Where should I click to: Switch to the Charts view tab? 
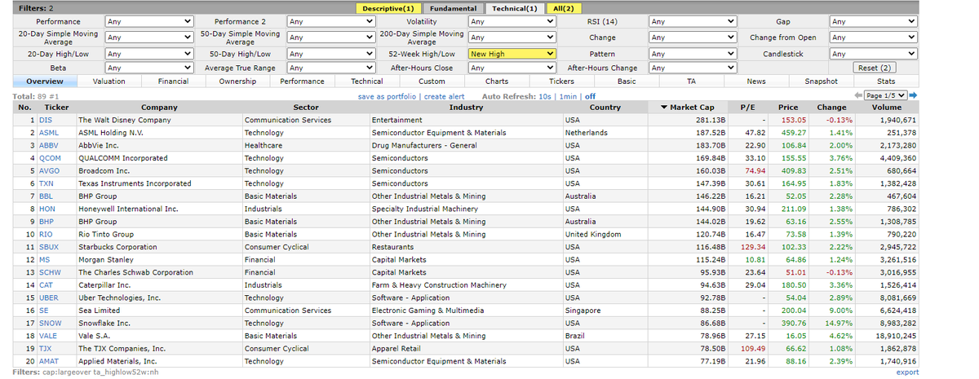click(497, 82)
